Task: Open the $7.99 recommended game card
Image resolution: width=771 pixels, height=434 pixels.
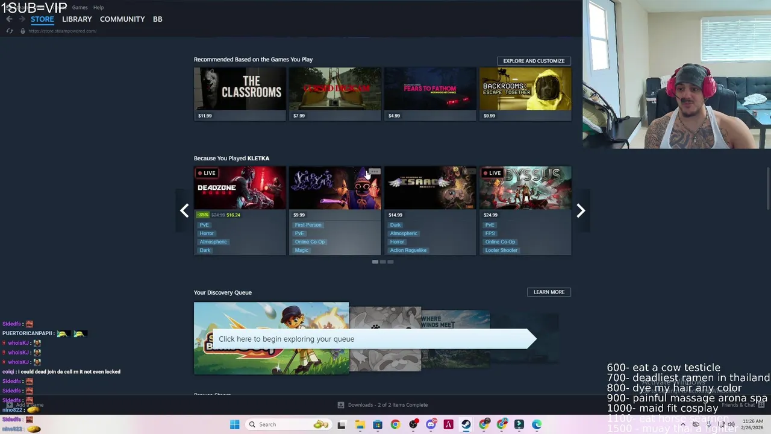Action: (335, 94)
